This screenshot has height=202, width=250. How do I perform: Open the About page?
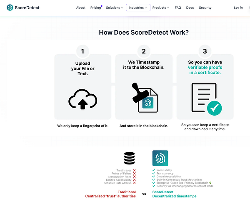[x=81, y=8]
